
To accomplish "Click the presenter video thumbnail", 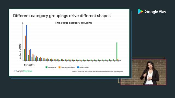I will click(x=143, y=72).
